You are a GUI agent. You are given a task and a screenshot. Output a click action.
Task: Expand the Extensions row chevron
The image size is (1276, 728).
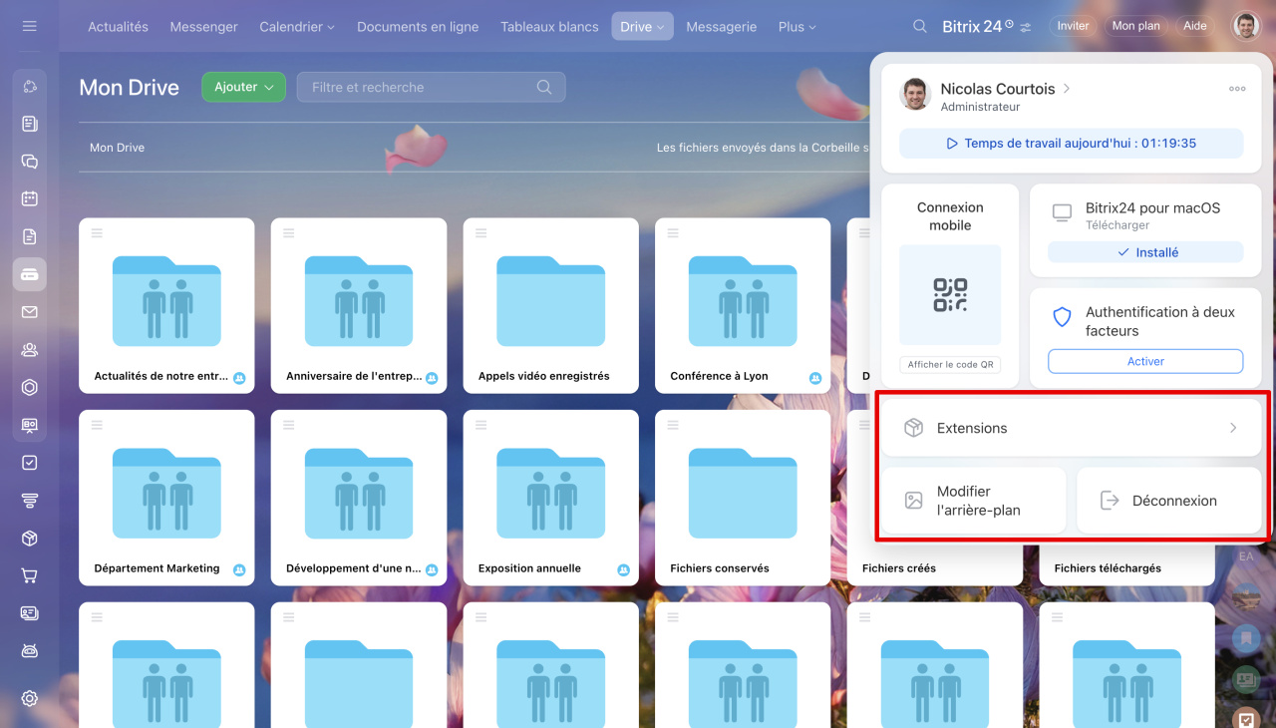tap(1233, 428)
